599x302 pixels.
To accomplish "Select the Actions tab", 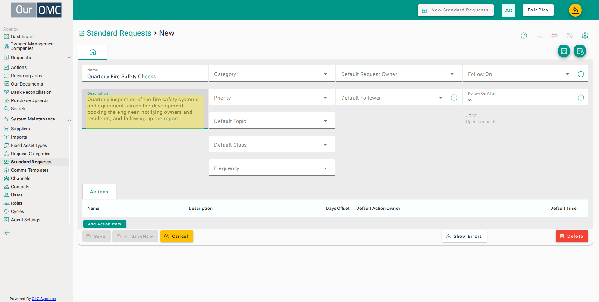I will pyautogui.click(x=99, y=192).
